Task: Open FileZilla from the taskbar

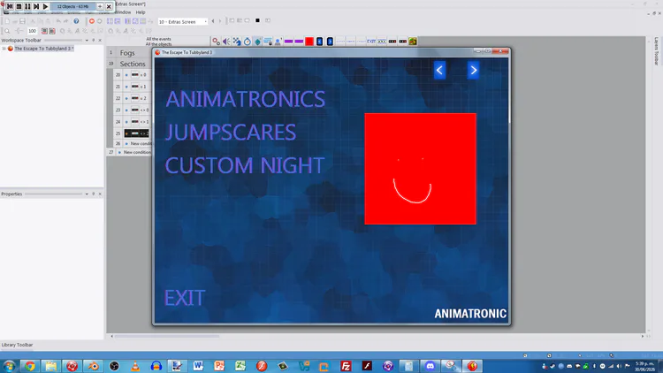Action: [346, 366]
